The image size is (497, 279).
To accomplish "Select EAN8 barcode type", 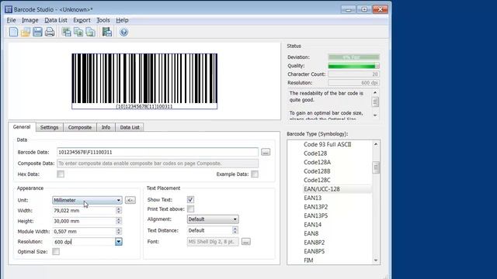I will point(311,233).
